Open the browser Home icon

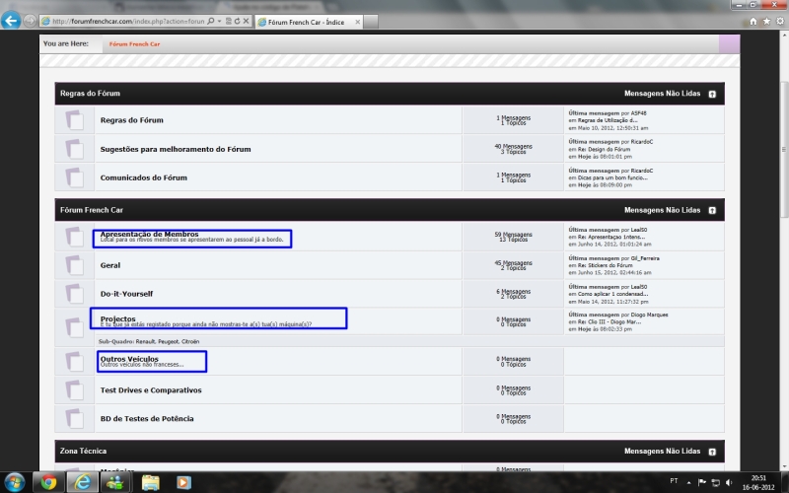pos(753,21)
